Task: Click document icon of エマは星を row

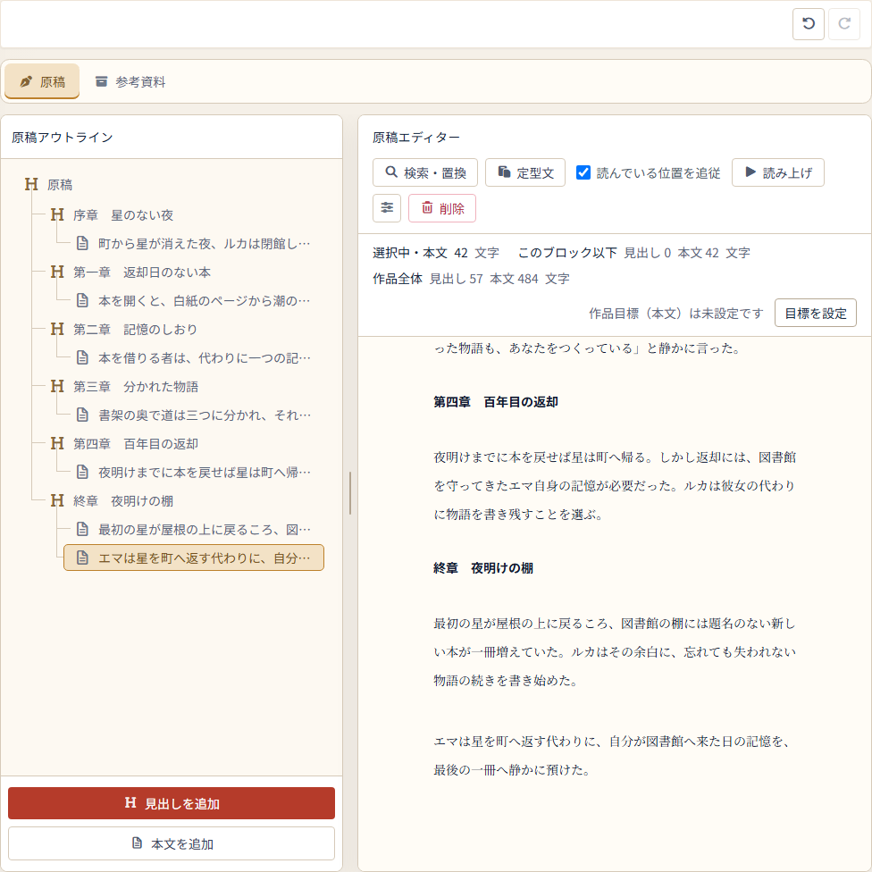Action: [x=82, y=558]
